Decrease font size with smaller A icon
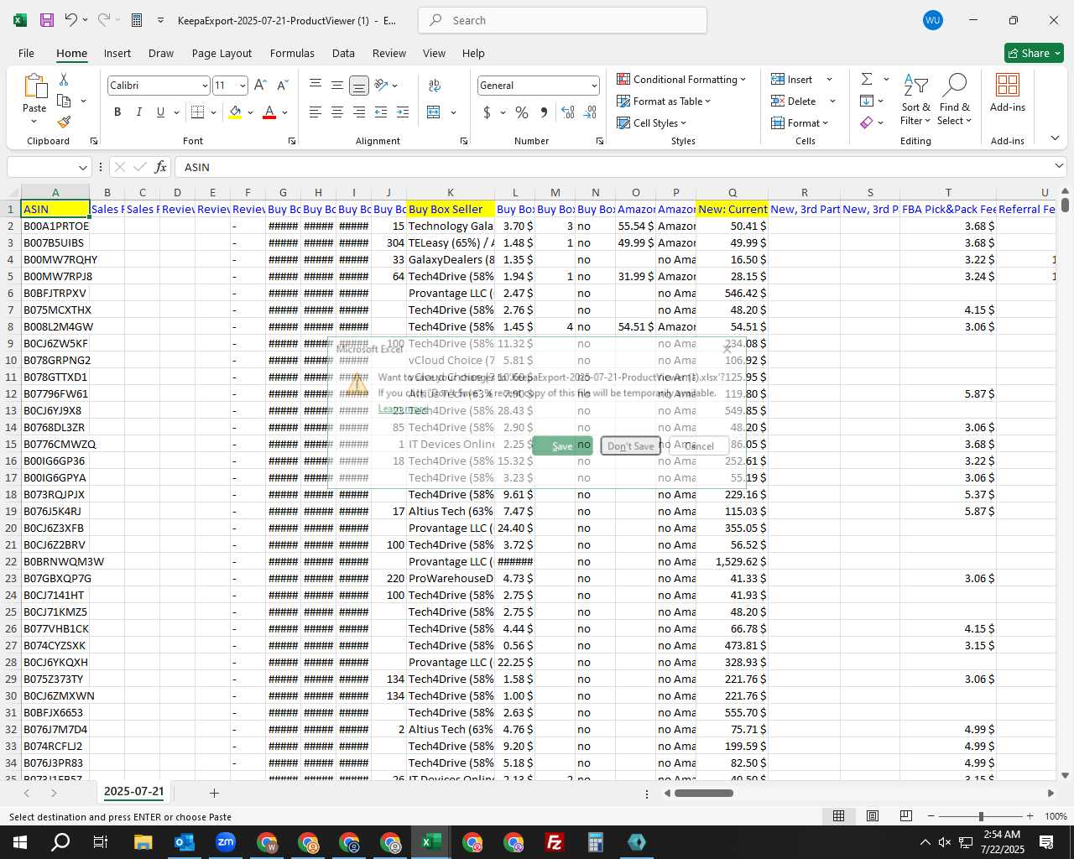Image resolution: width=1074 pixels, height=859 pixels. tap(282, 86)
